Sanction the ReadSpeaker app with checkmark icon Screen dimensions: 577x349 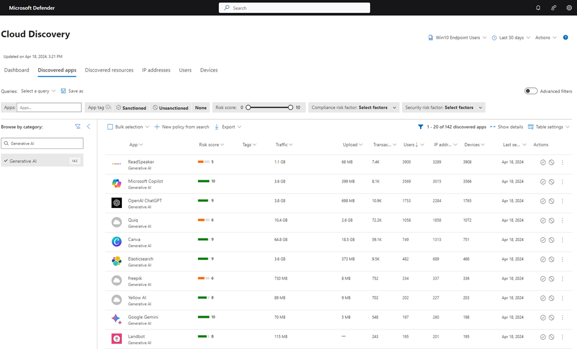[543, 162]
